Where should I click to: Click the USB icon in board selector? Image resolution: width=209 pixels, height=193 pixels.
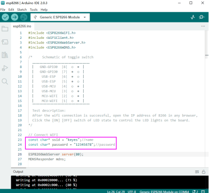point(35,17)
